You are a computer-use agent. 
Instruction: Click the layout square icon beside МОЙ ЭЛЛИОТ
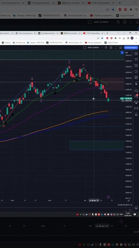tap(85, 47)
